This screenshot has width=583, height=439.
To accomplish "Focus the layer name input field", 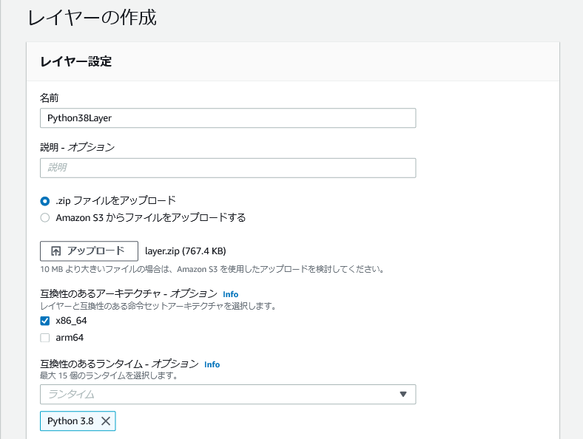I will pyautogui.click(x=228, y=118).
